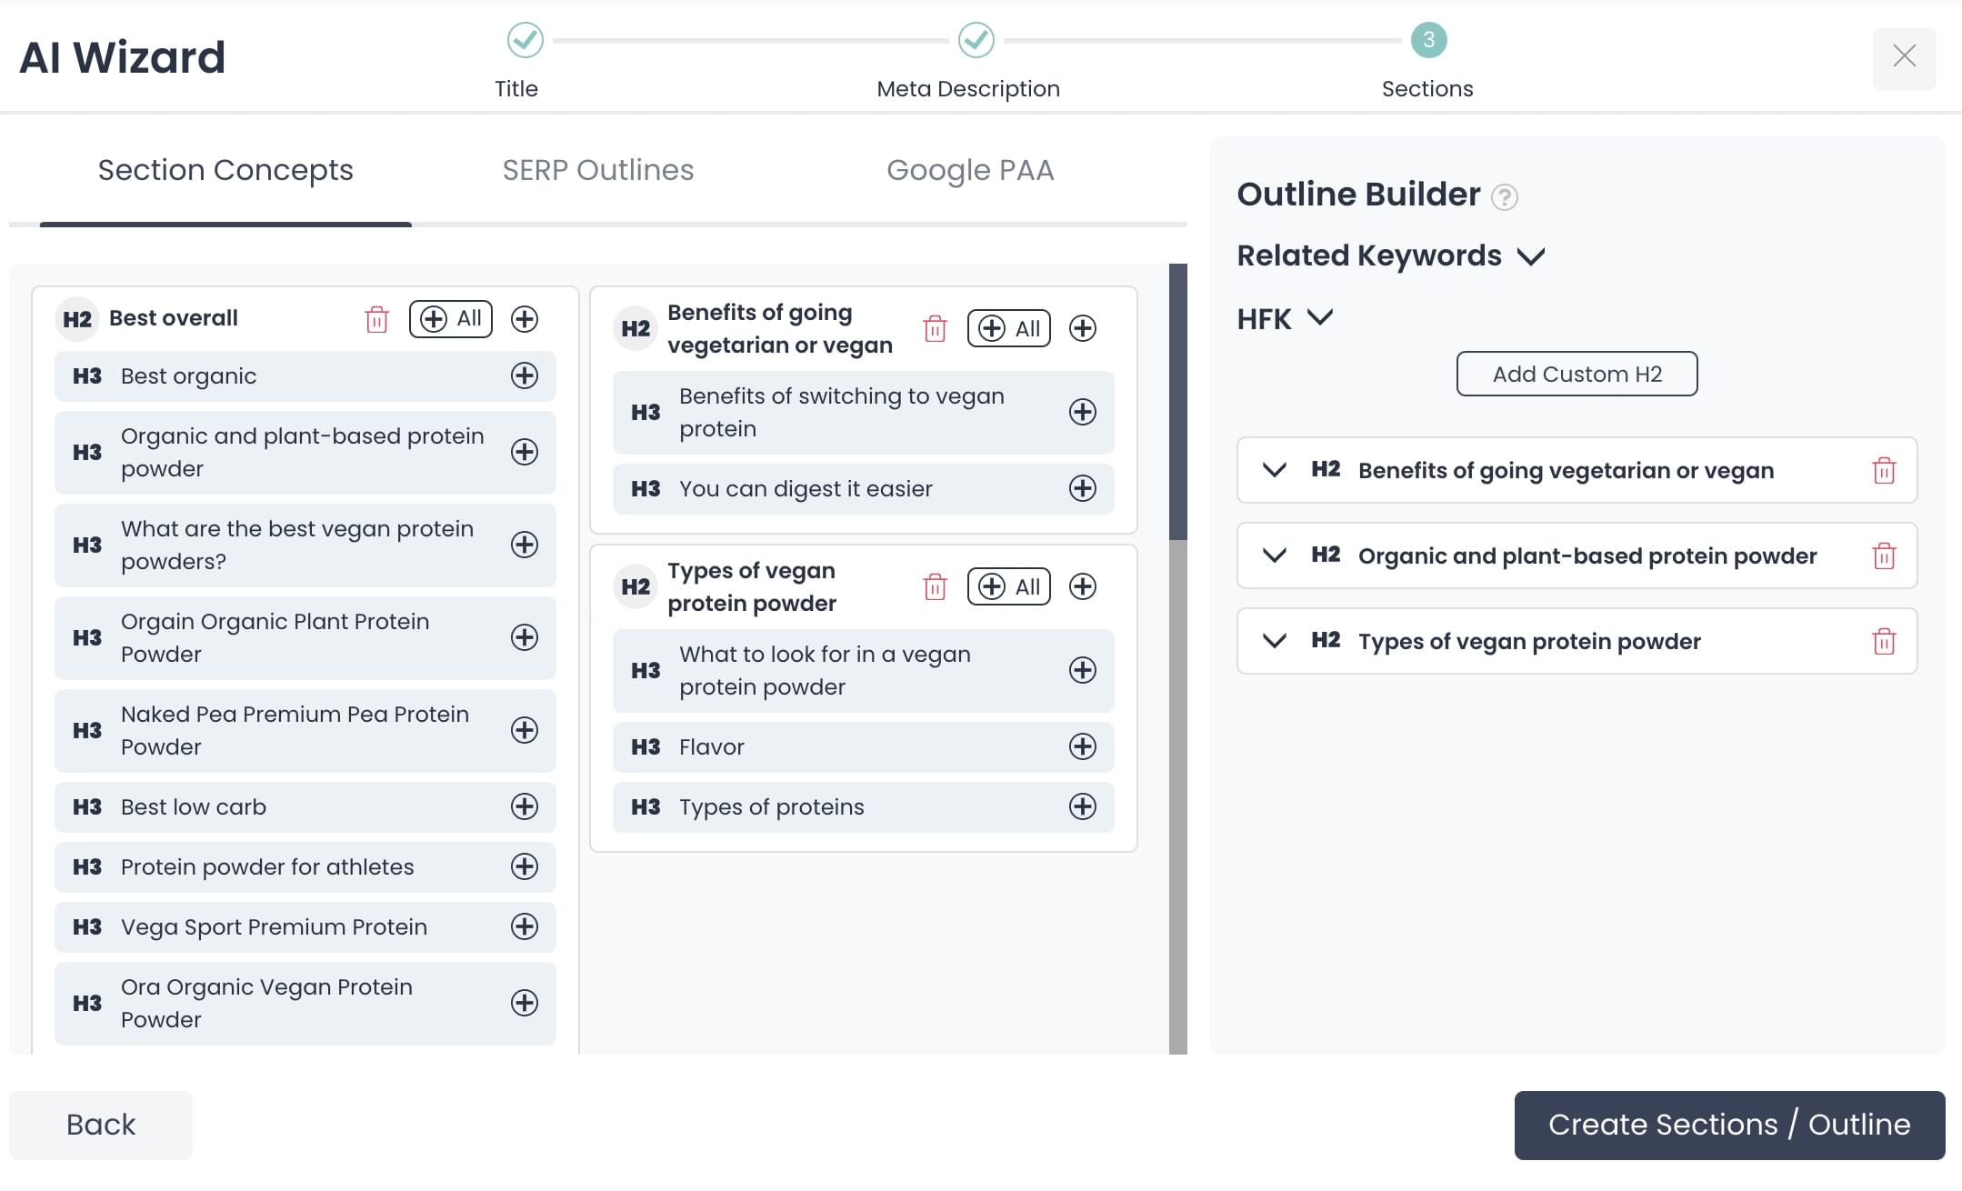Expand Benefits of going vegetarian outline item
The image size is (1962, 1191).
pos(1275,470)
